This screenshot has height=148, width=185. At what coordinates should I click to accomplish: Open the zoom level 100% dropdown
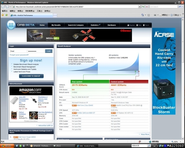coord(180,142)
